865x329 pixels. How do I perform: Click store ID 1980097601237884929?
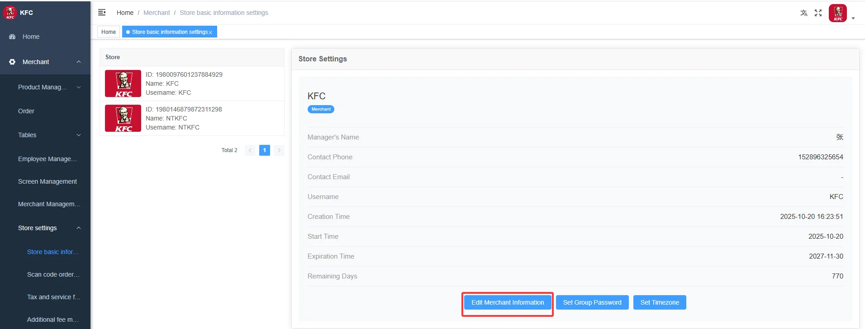[184, 74]
